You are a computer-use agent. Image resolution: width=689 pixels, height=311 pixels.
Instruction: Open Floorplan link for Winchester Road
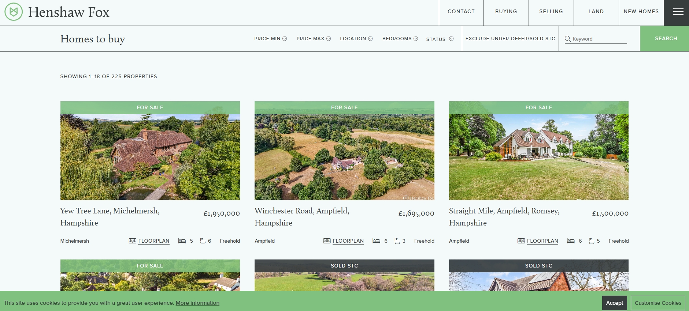[348, 241]
